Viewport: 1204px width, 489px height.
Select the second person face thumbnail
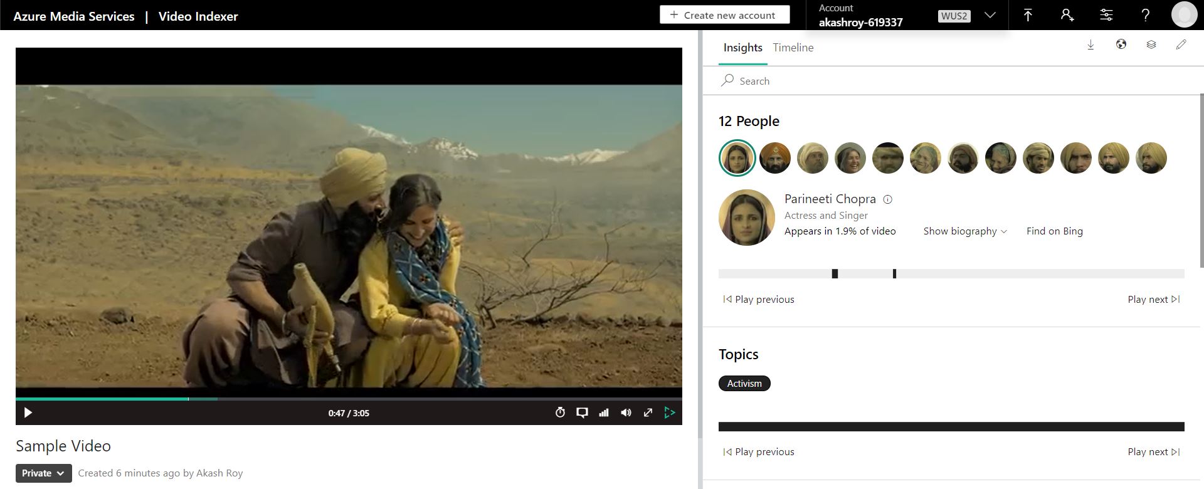pos(775,158)
